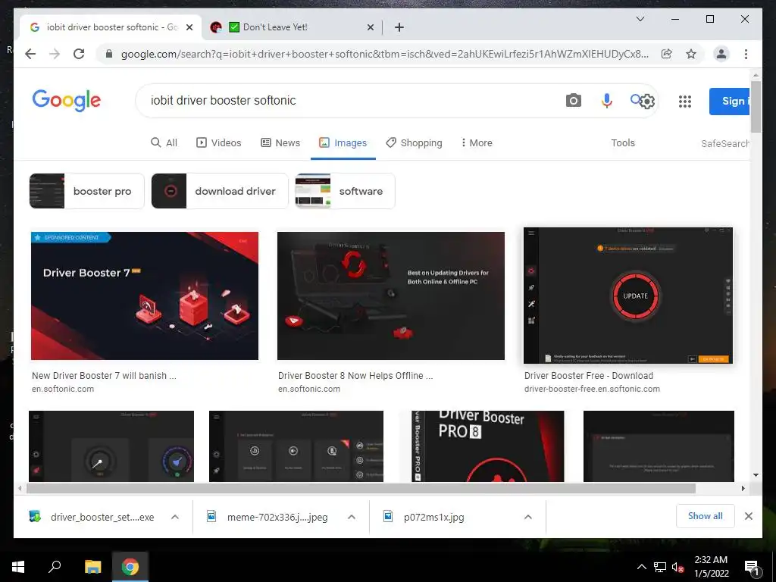Close the downloads bar
The image size is (776, 582).
pos(749,516)
